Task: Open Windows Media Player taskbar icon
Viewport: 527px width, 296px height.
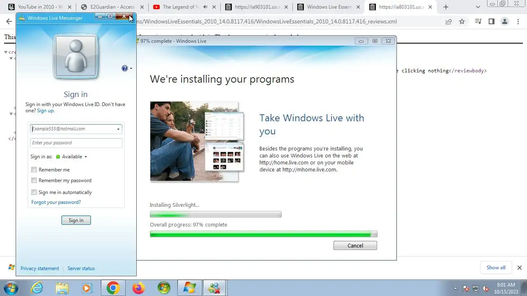Action: tap(87, 288)
